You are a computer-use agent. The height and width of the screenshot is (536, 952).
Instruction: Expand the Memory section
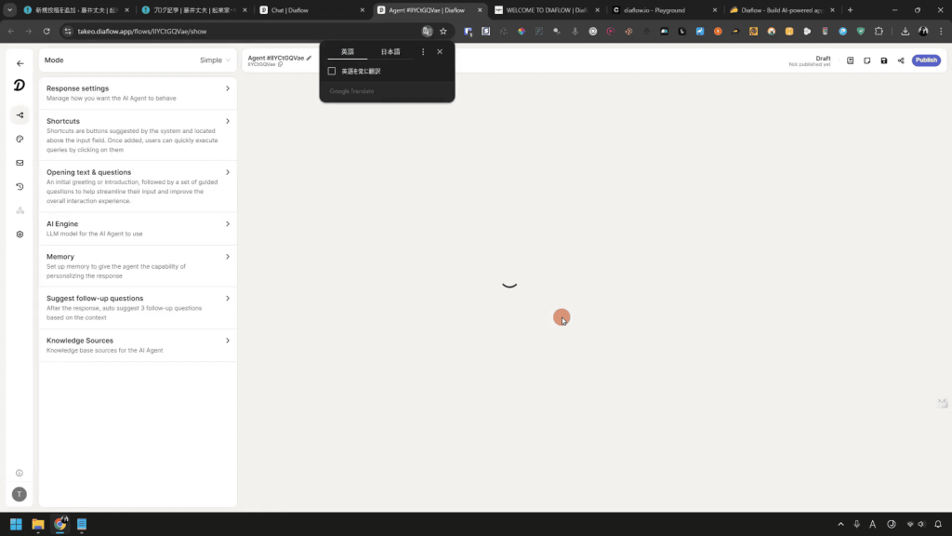pyautogui.click(x=138, y=265)
